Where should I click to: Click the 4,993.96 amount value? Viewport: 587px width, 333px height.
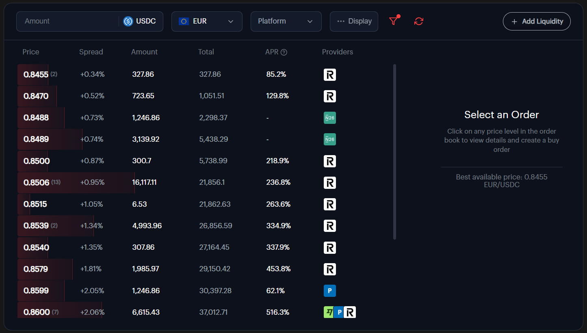pyautogui.click(x=147, y=226)
